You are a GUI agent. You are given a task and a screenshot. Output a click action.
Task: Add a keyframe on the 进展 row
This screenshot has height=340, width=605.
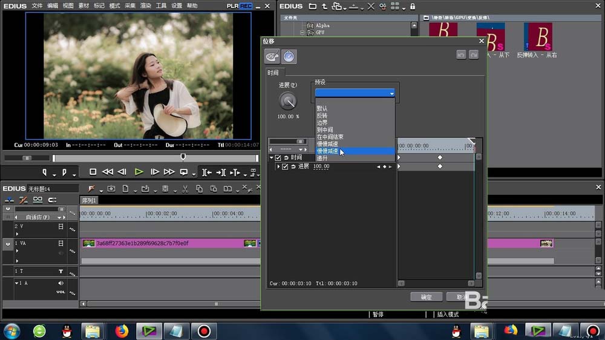coord(384,167)
